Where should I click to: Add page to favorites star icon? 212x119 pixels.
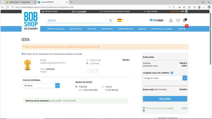[x=174, y=7]
